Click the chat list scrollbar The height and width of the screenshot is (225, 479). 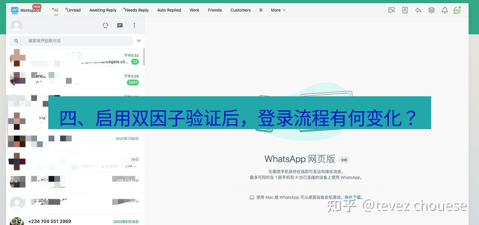(x=143, y=56)
